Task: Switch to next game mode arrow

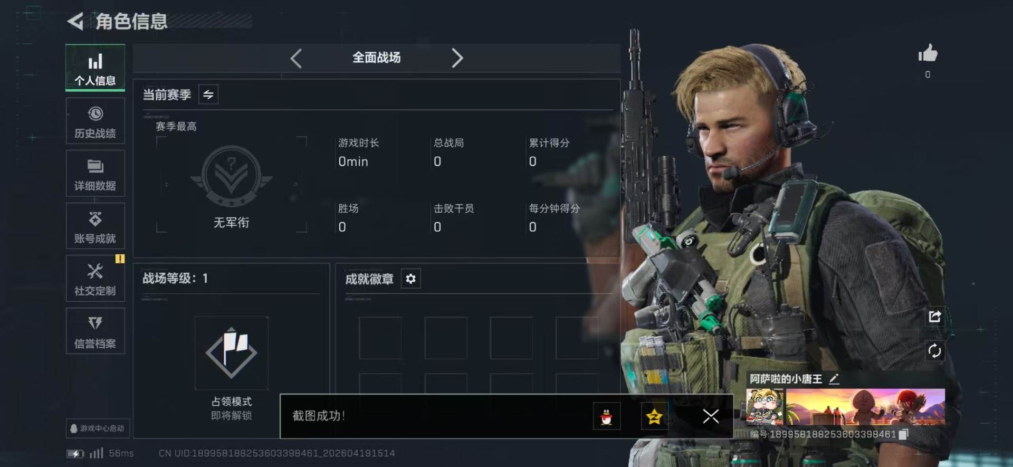Action: [x=457, y=58]
